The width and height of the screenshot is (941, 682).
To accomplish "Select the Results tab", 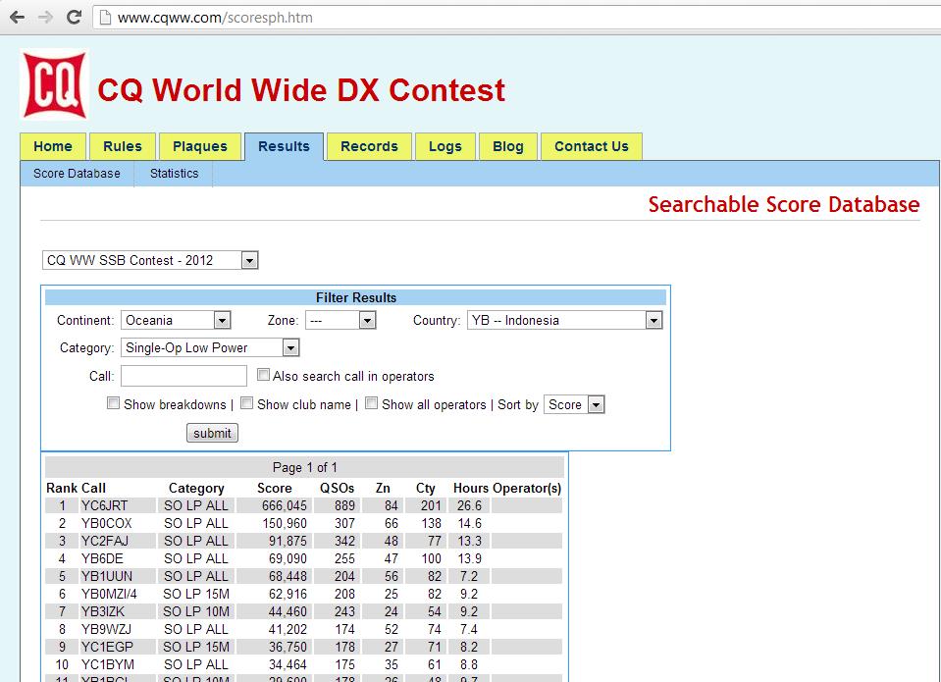I will tap(284, 146).
